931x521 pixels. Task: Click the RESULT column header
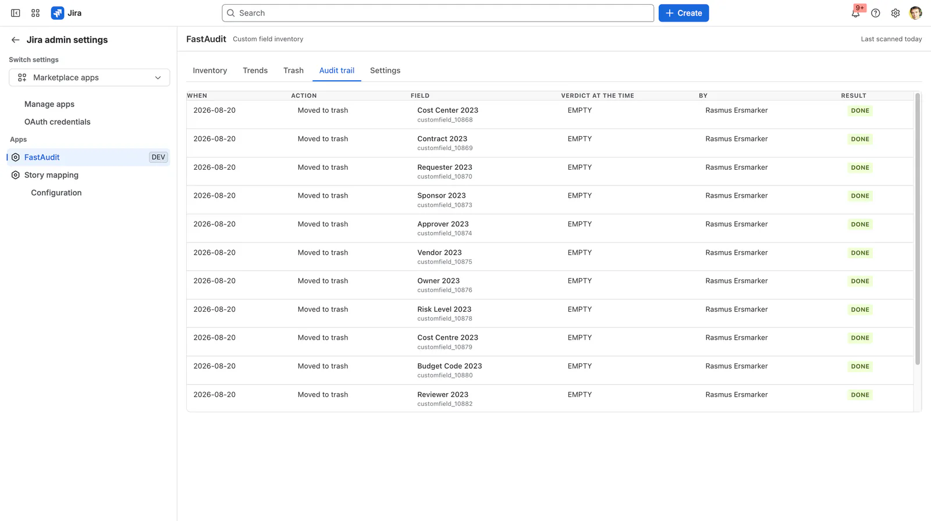[x=854, y=95]
